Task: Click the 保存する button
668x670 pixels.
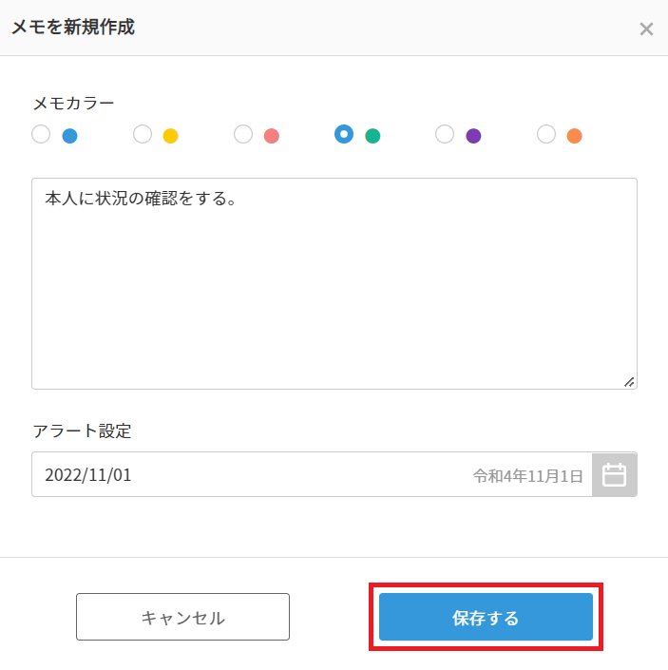Action: tap(486, 618)
